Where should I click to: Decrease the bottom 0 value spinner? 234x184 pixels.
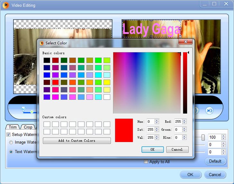click(223, 154)
